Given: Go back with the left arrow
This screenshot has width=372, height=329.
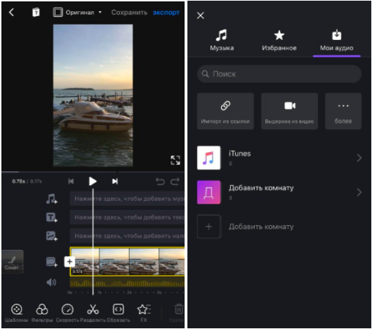Looking at the screenshot, I should [x=11, y=12].
